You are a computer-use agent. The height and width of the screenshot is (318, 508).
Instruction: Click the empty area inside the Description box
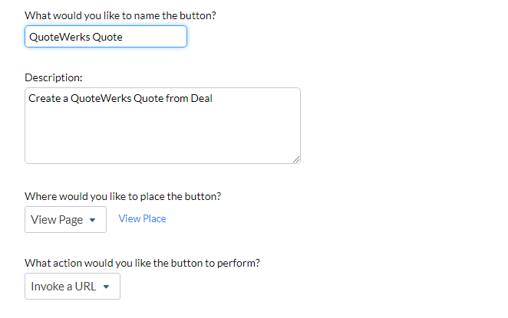click(162, 134)
